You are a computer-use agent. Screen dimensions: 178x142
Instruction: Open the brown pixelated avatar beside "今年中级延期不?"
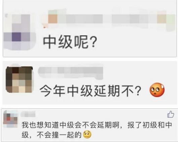pyautogui.click(x=19, y=80)
